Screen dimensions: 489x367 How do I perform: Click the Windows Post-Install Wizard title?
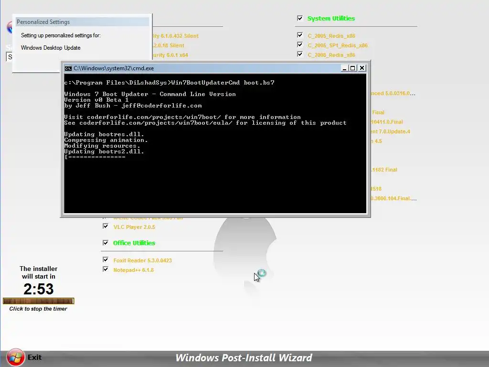pos(244,357)
